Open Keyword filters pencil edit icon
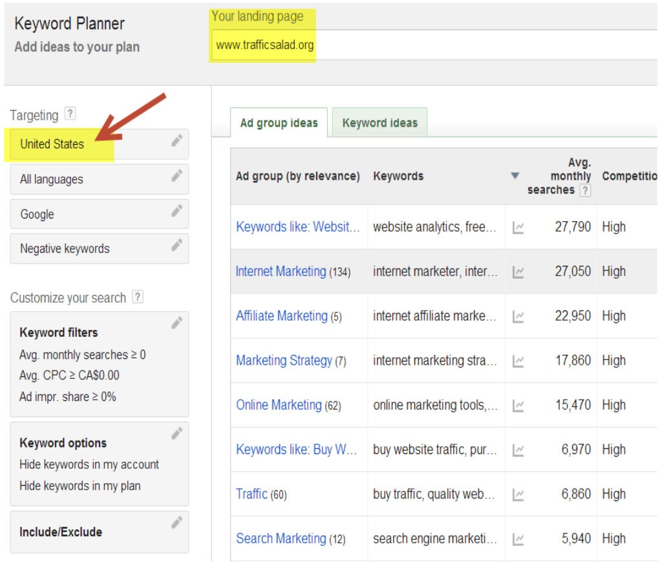Image resolution: width=660 pixels, height=562 pixels. [176, 323]
